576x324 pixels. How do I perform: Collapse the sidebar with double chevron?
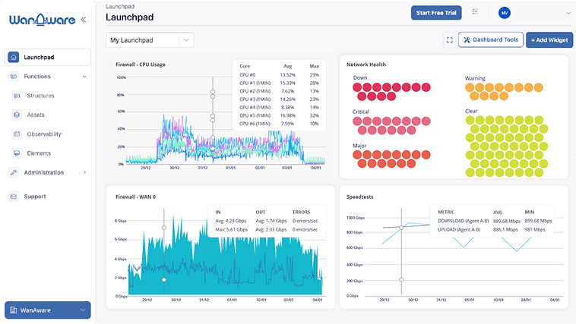point(84,20)
